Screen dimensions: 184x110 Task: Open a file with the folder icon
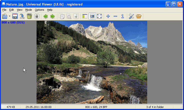tap(5, 16)
